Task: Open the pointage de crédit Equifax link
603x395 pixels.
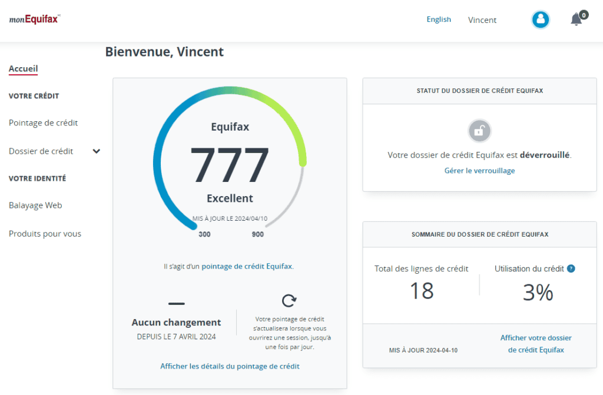Action: (x=247, y=266)
